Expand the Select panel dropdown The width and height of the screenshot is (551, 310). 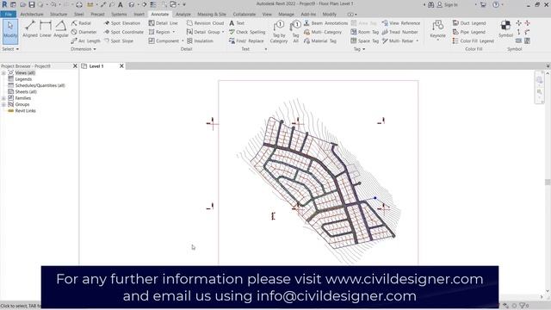click(10, 49)
